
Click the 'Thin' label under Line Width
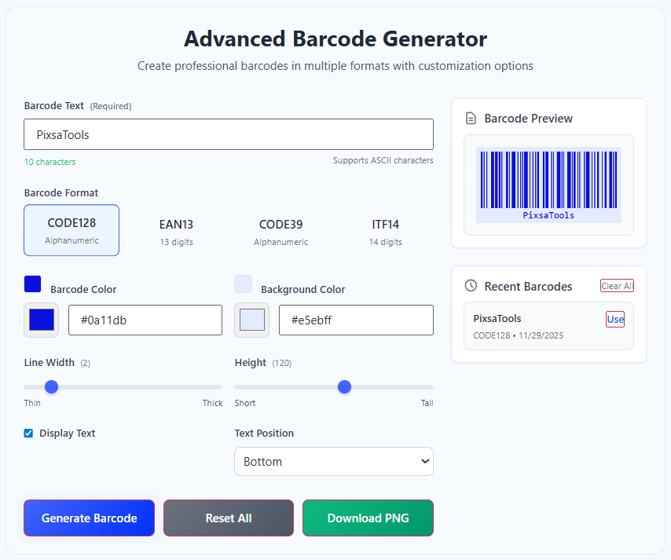pyautogui.click(x=32, y=403)
